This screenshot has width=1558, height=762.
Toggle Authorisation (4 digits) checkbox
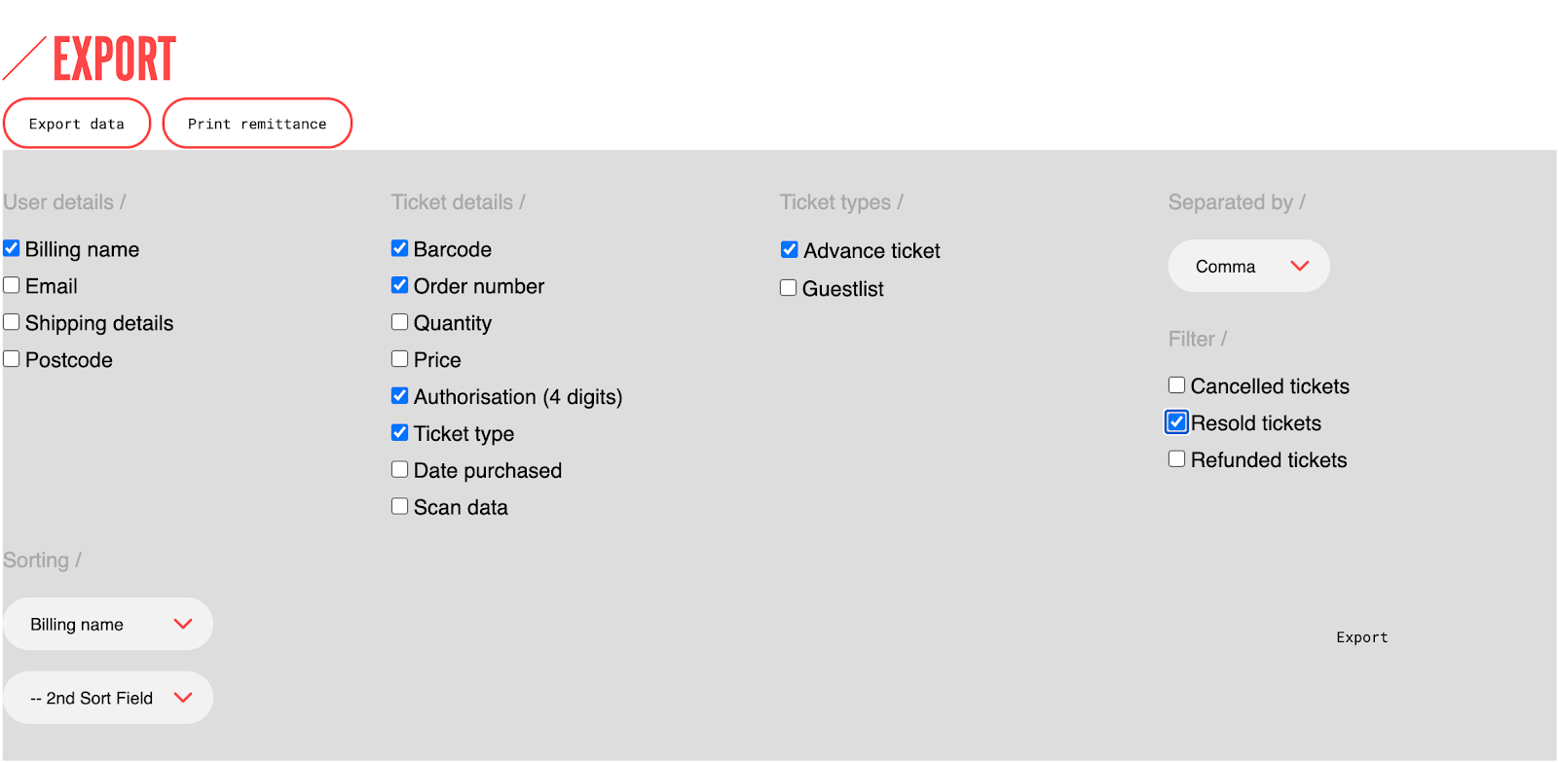399,396
